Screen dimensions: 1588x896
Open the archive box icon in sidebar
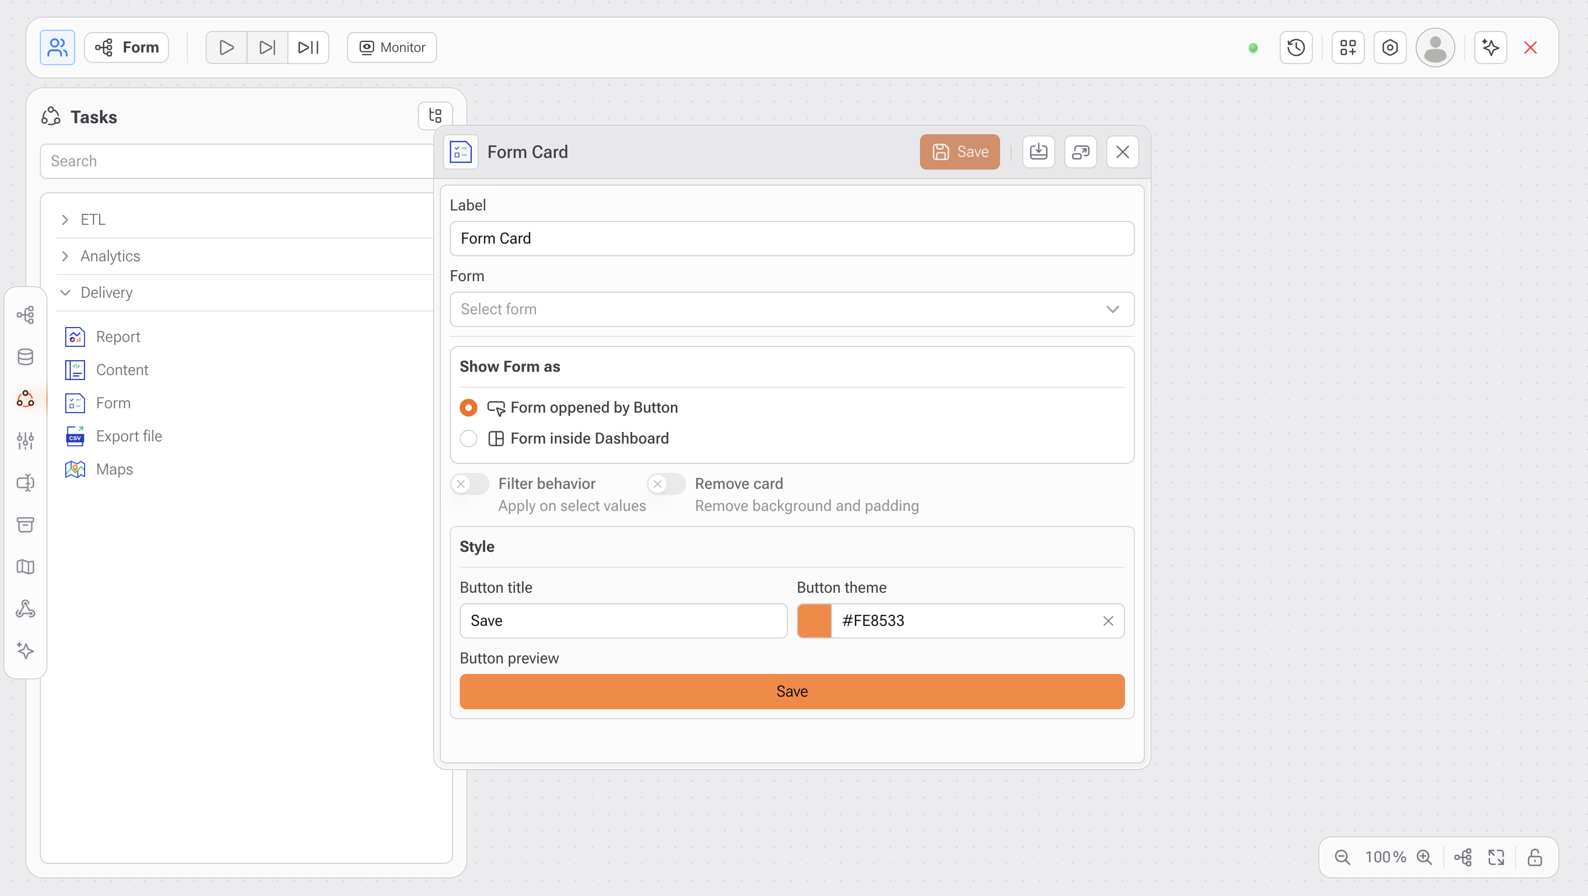[25, 524]
